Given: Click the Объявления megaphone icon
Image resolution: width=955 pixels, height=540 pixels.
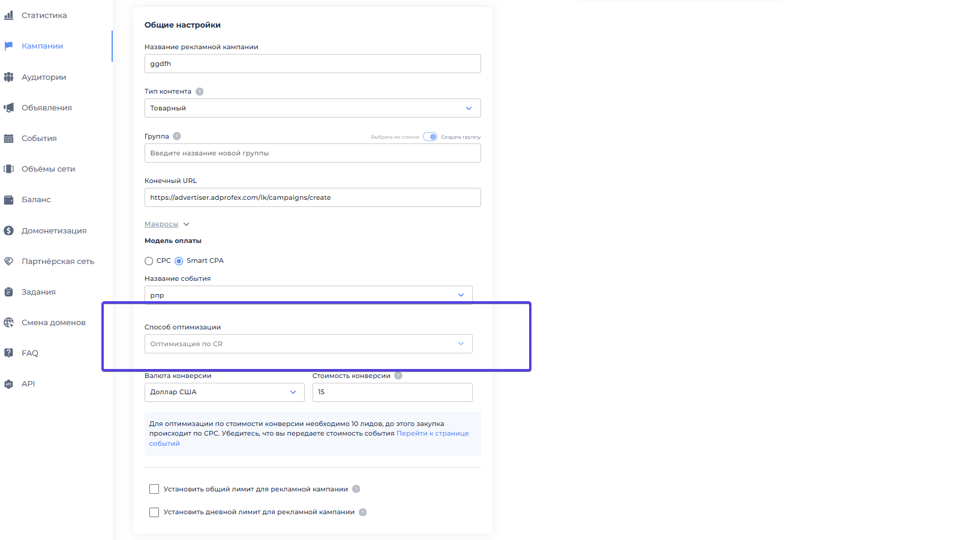Looking at the screenshot, I should (x=8, y=108).
